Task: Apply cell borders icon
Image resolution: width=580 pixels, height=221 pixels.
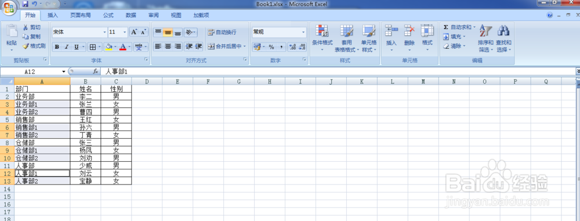Action: [x=93, y=47]
